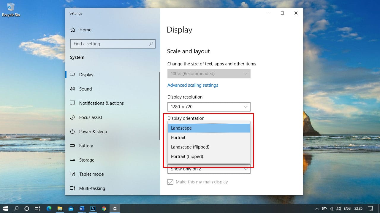
Task: Choose Landscape (flipped) orientation
Action: click(x=190, y=147)
